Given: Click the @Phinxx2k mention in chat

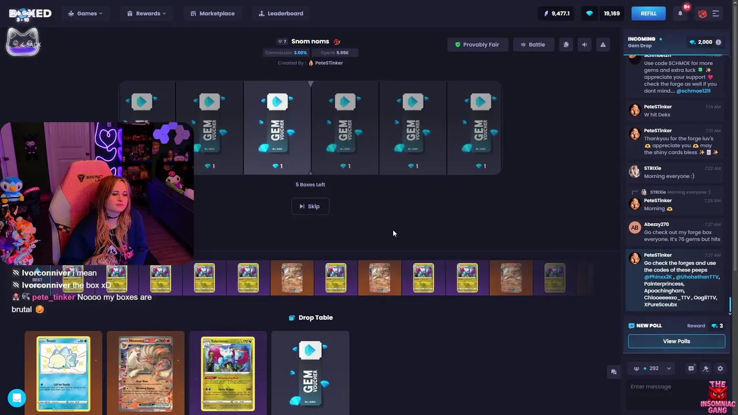Looking at the screenshot, I should (x=658, y=277).
